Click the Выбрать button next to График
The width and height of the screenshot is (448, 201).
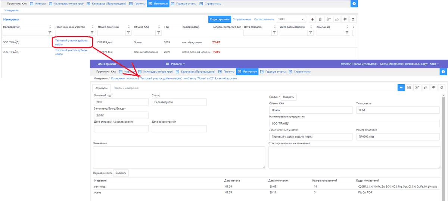(x=288, y=97)
